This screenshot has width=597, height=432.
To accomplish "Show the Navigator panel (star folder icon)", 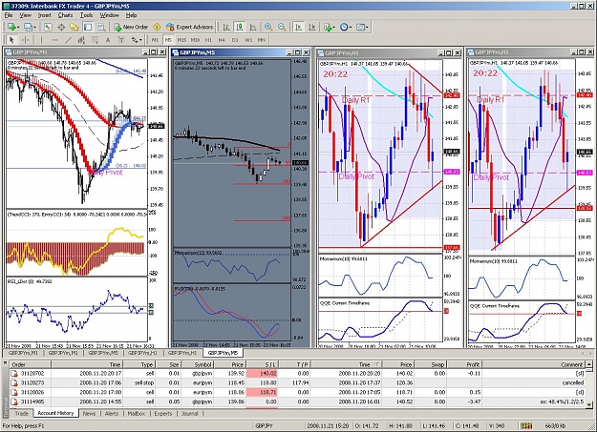I will 75,27.
